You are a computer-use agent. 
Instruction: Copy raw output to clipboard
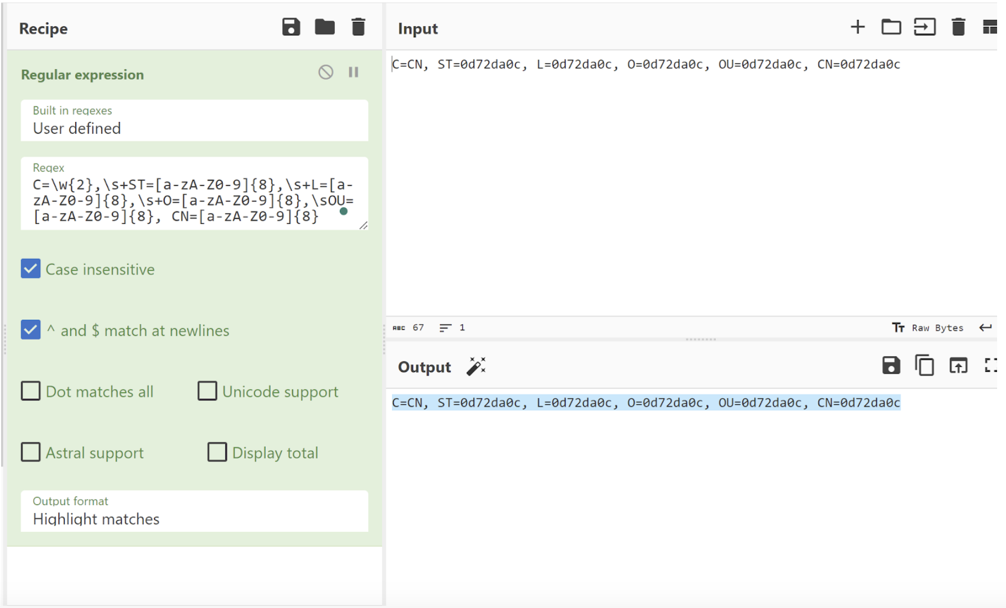tap(924, 366)
